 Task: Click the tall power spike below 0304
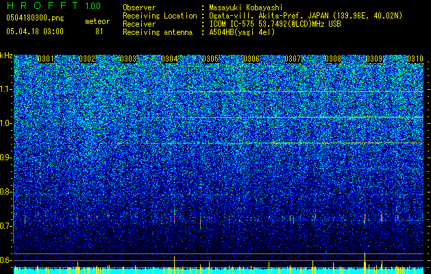pyautogui.click(x=174, y=265)
